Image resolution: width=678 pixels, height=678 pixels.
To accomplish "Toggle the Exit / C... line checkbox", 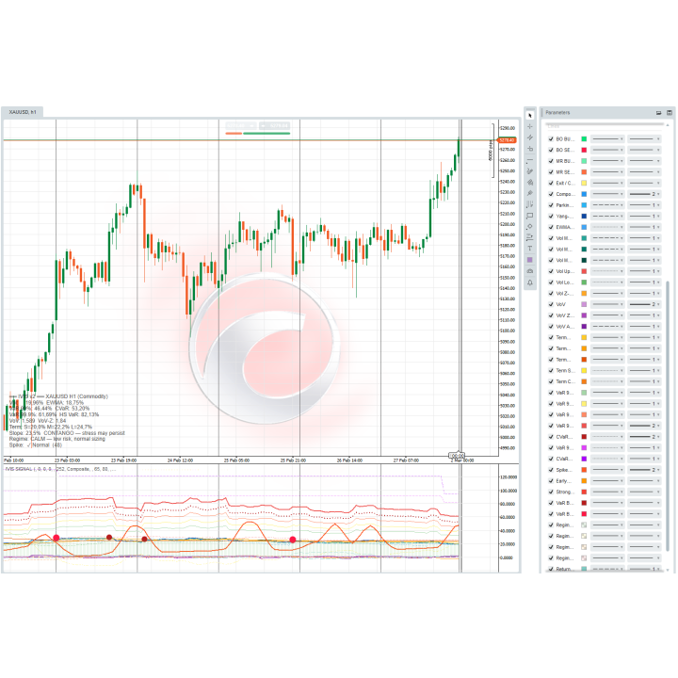I will pyautogui.click(x=551, y=183).
